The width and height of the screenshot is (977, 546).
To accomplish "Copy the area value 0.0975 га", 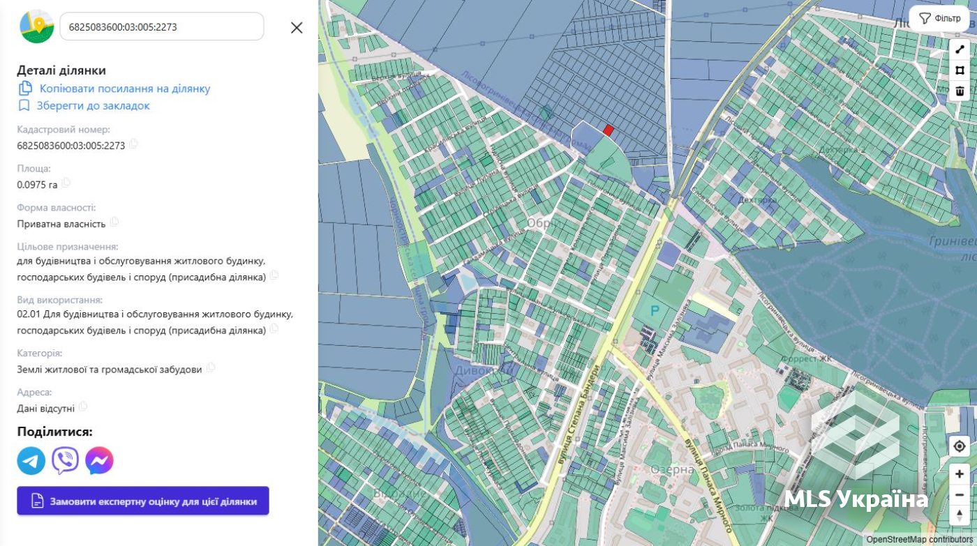I will (66, 183).
